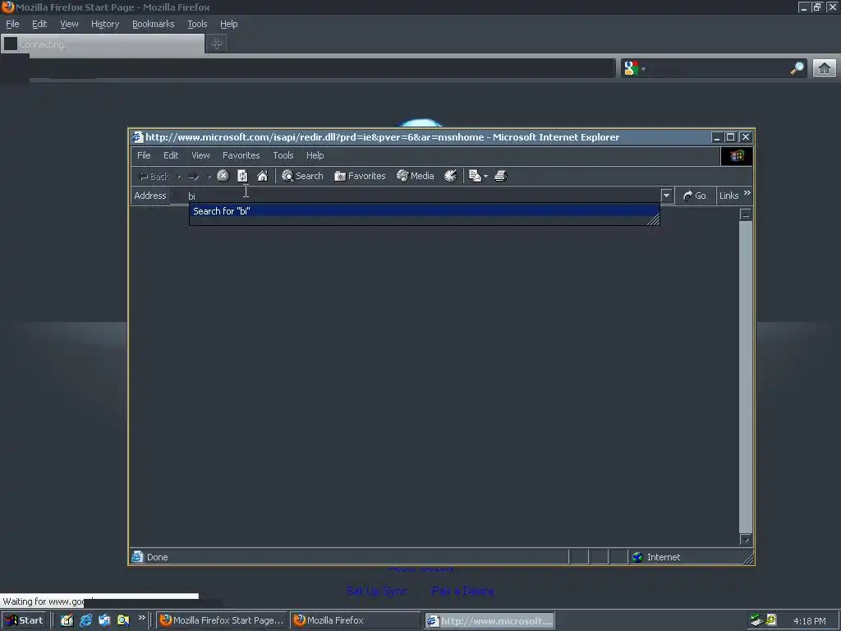Viewport: 841px width, 631px height.
Task: Expand the Quick Launch overflow chevron
Action: (141, 618)
